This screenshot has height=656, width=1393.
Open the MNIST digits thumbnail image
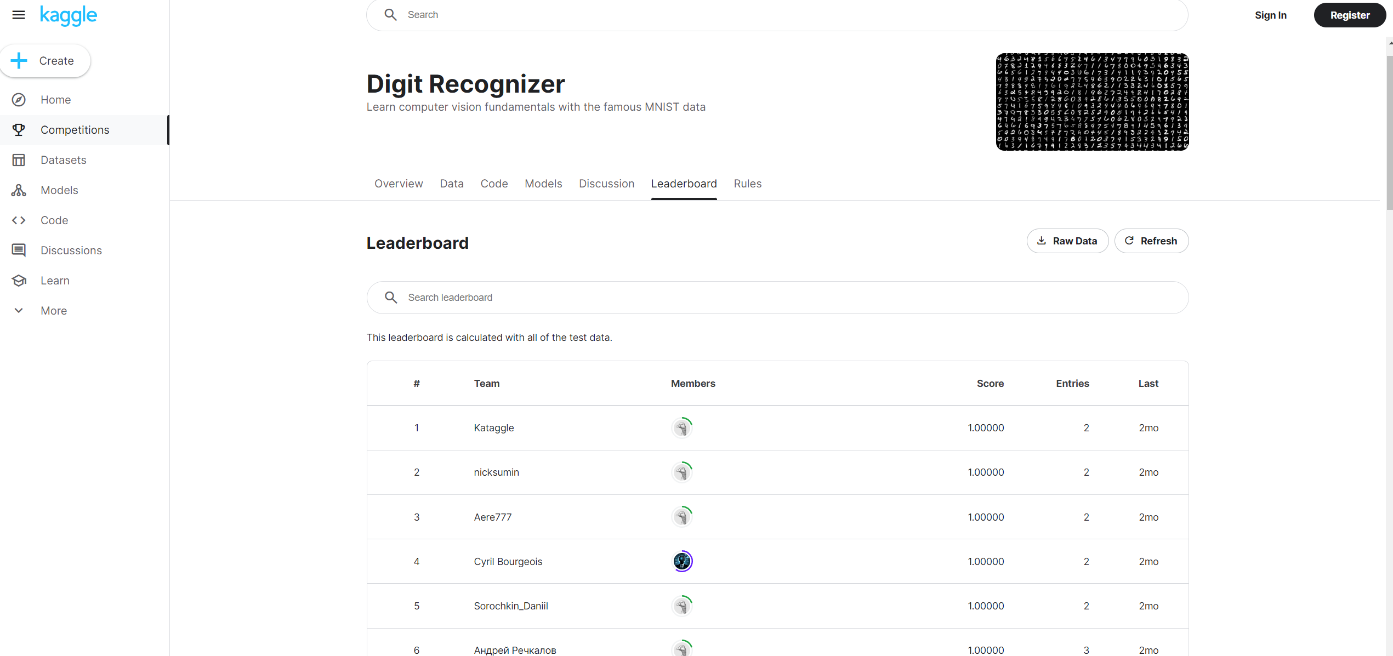1092,102
